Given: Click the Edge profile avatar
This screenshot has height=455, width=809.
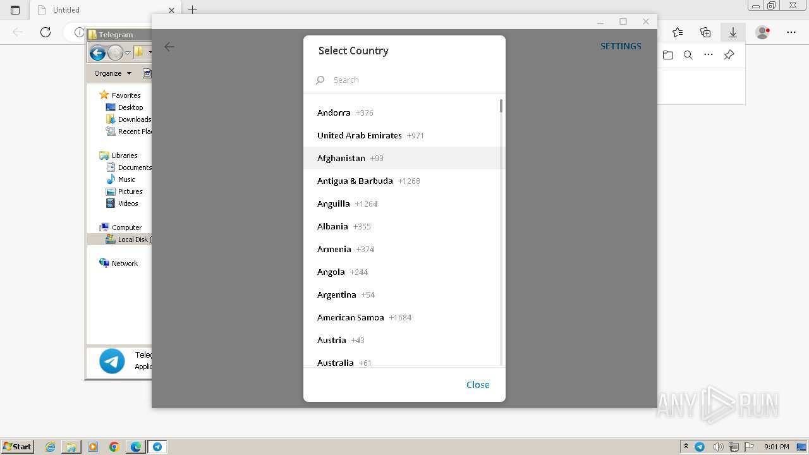Looking at the screenshot, I should [x=763, y=32].
